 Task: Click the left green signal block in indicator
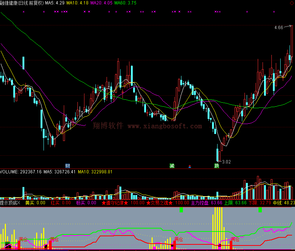181,210
